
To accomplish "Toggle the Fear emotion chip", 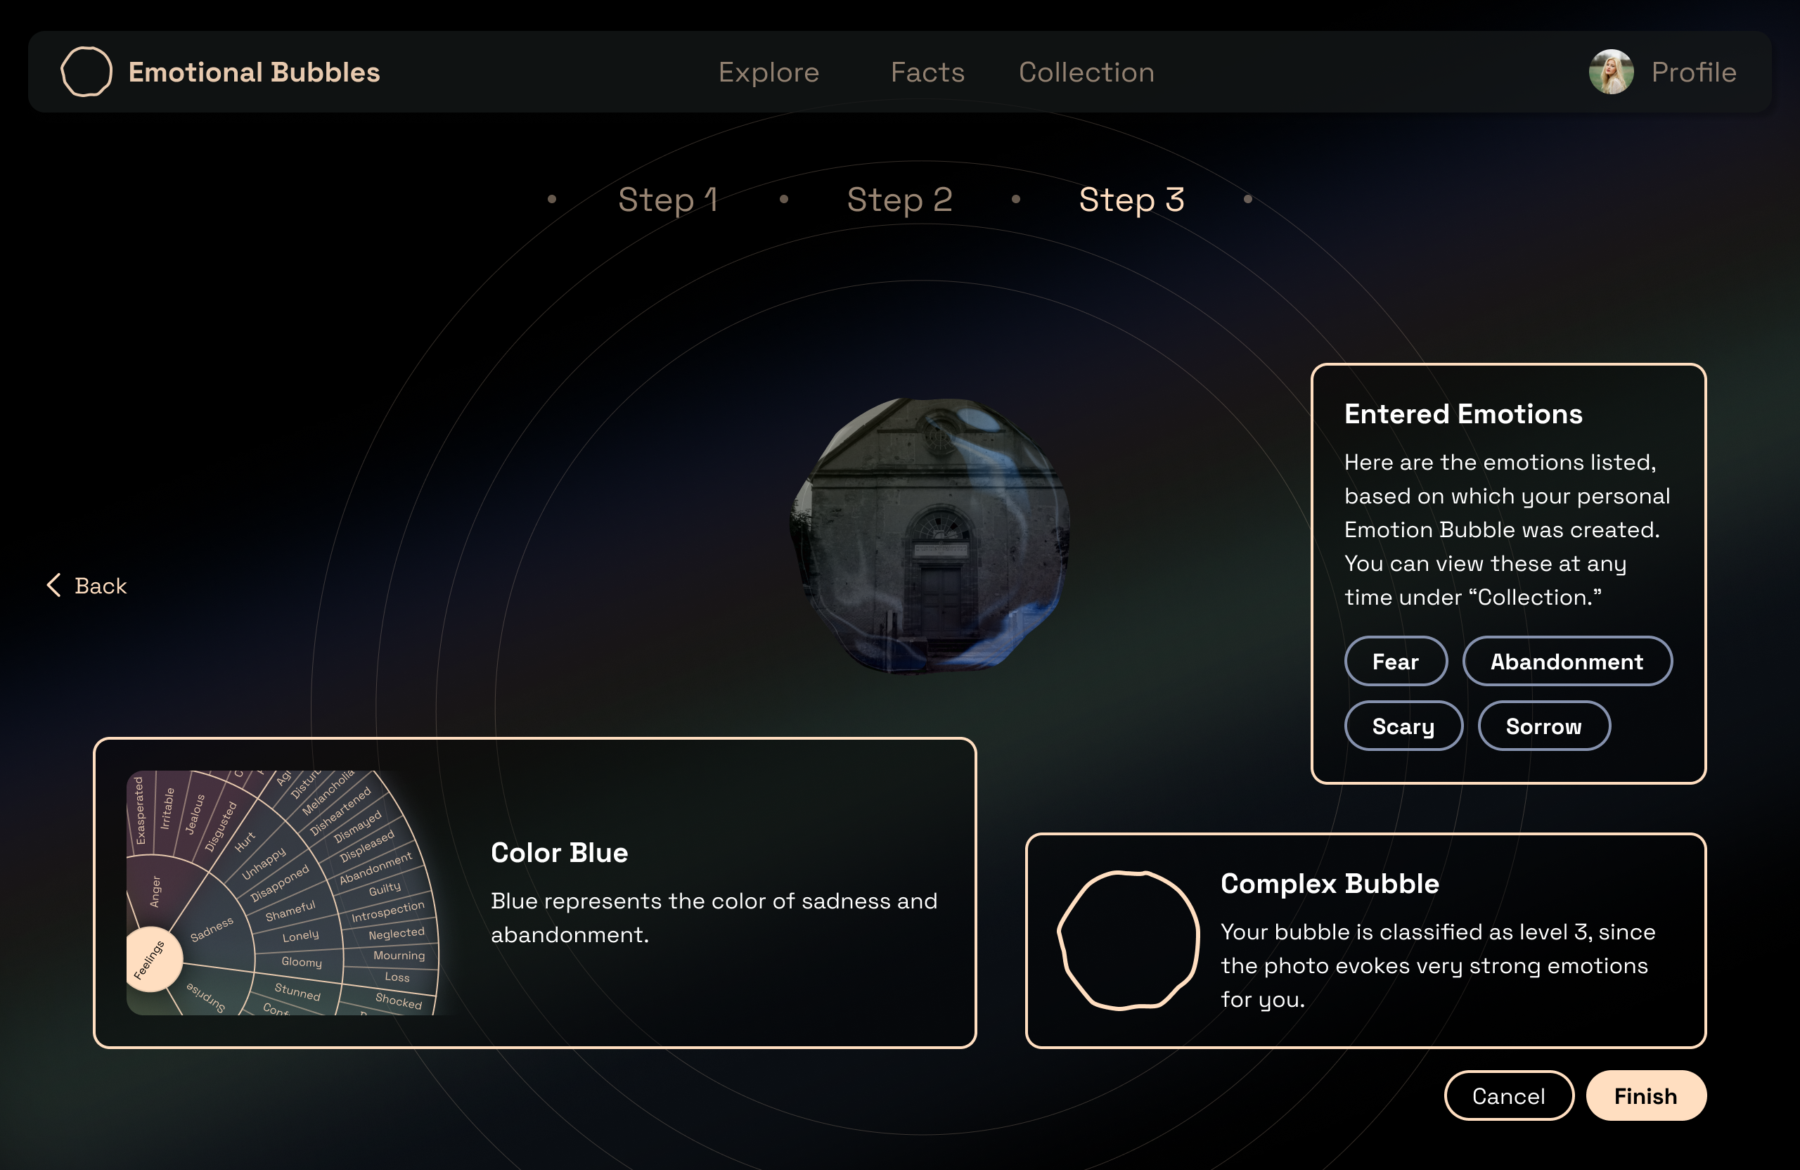I will [x=1396, y=661].
